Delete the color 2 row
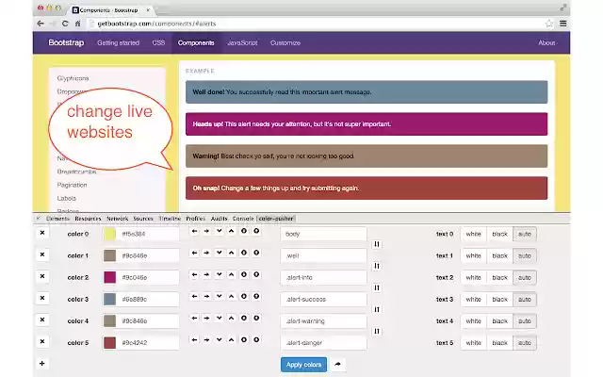Screen dimensions: 603x377 coord(42,276)
